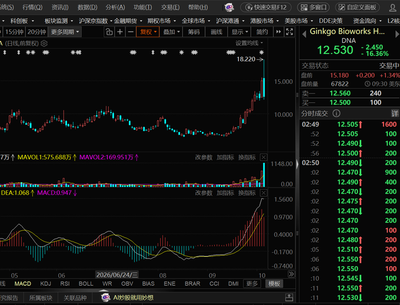Open the DDE决策 item
Screen dimensions: 400x305
tap(331, 21)
